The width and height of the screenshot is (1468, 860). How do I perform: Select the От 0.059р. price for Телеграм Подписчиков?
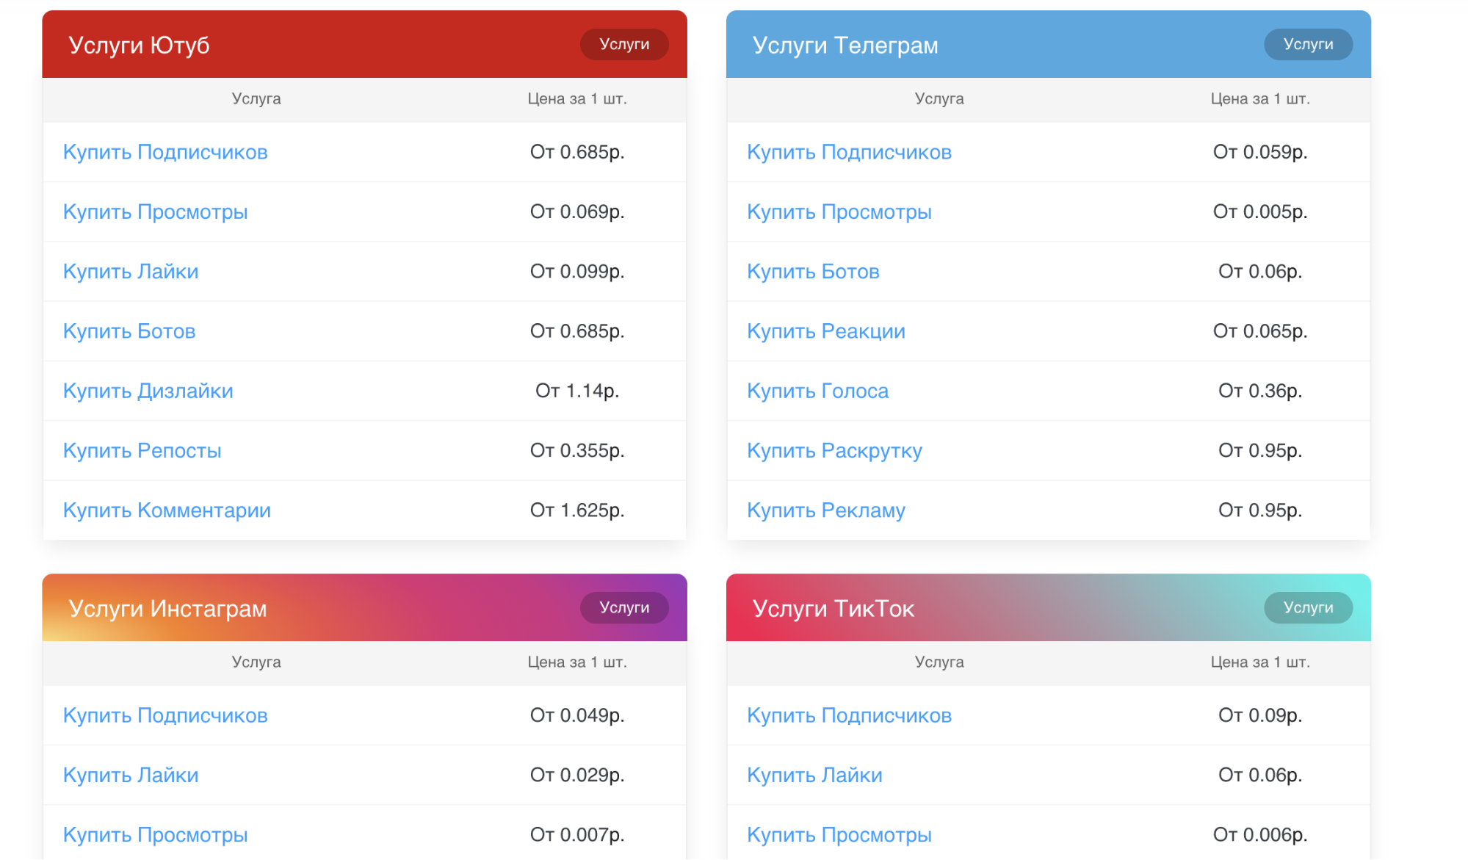click(x=1260, y=152)
